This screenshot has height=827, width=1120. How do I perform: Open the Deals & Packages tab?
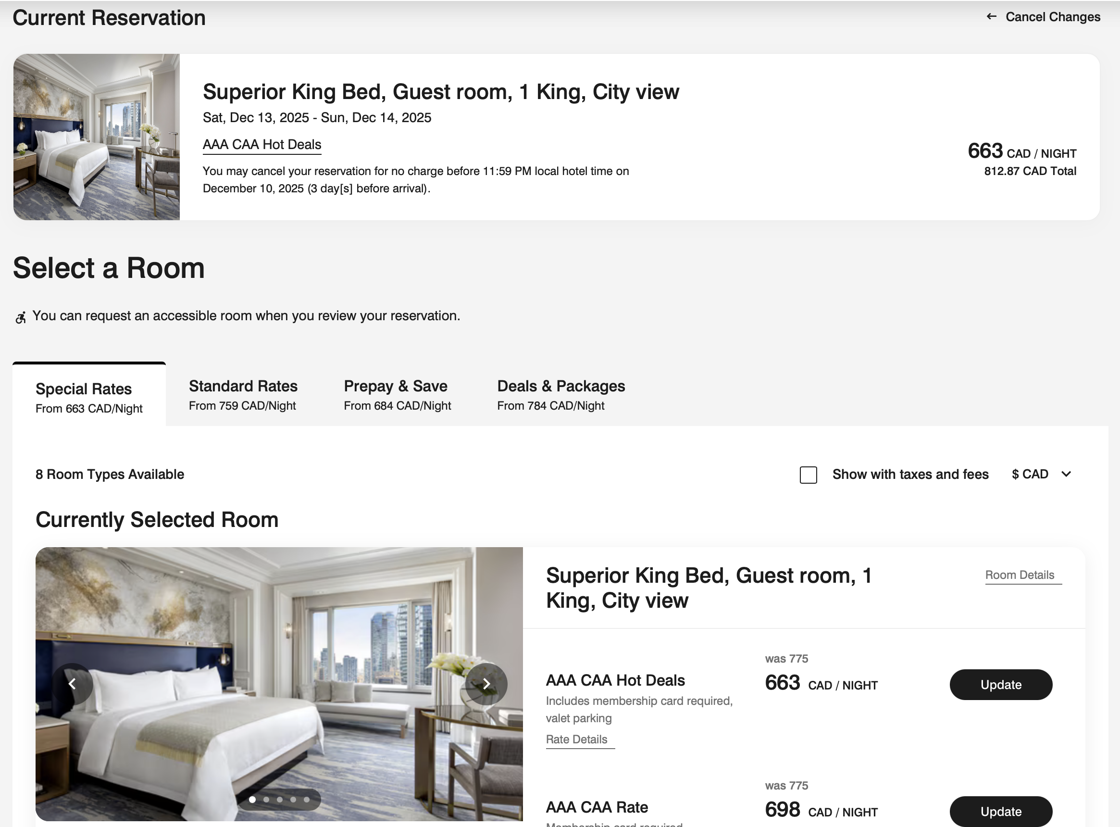[x=560, y=395]
